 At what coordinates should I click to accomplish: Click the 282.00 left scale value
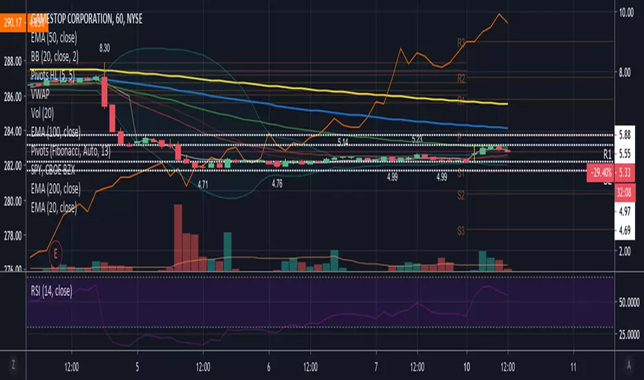click(12, 166)
